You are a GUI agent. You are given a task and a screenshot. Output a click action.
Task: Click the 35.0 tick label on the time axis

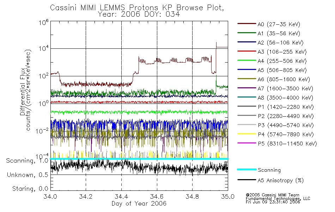pyautogui.click(x=228, y=196)
